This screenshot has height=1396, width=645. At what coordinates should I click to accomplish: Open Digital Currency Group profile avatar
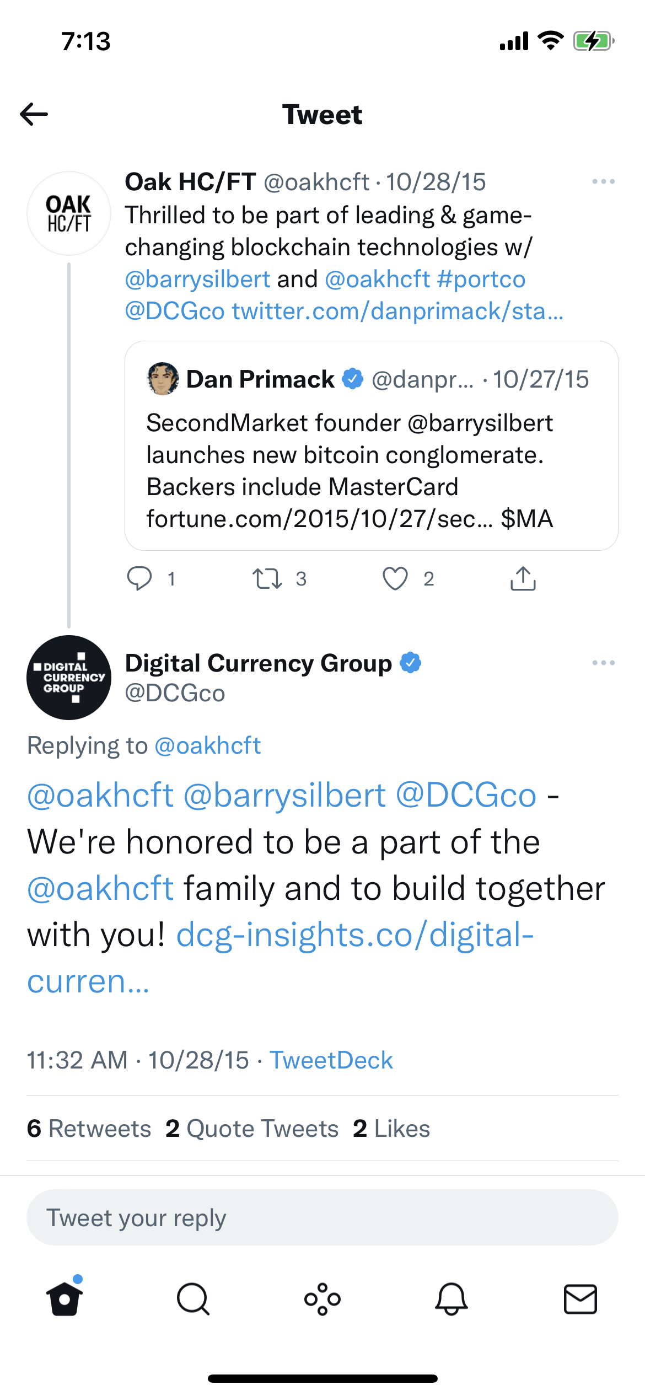(x=69, y=678)
